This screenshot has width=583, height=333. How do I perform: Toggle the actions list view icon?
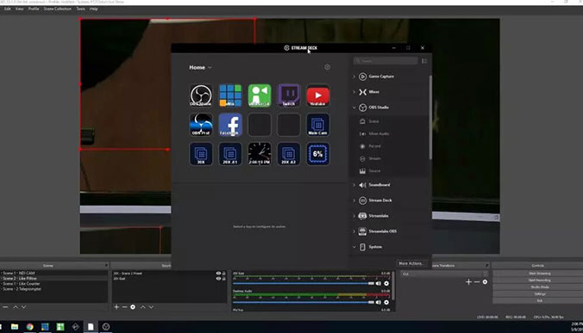pos(424,61)
